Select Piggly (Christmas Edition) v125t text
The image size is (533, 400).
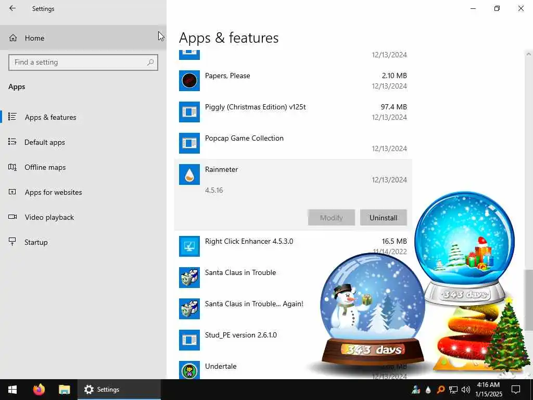(x=255, y=107)
